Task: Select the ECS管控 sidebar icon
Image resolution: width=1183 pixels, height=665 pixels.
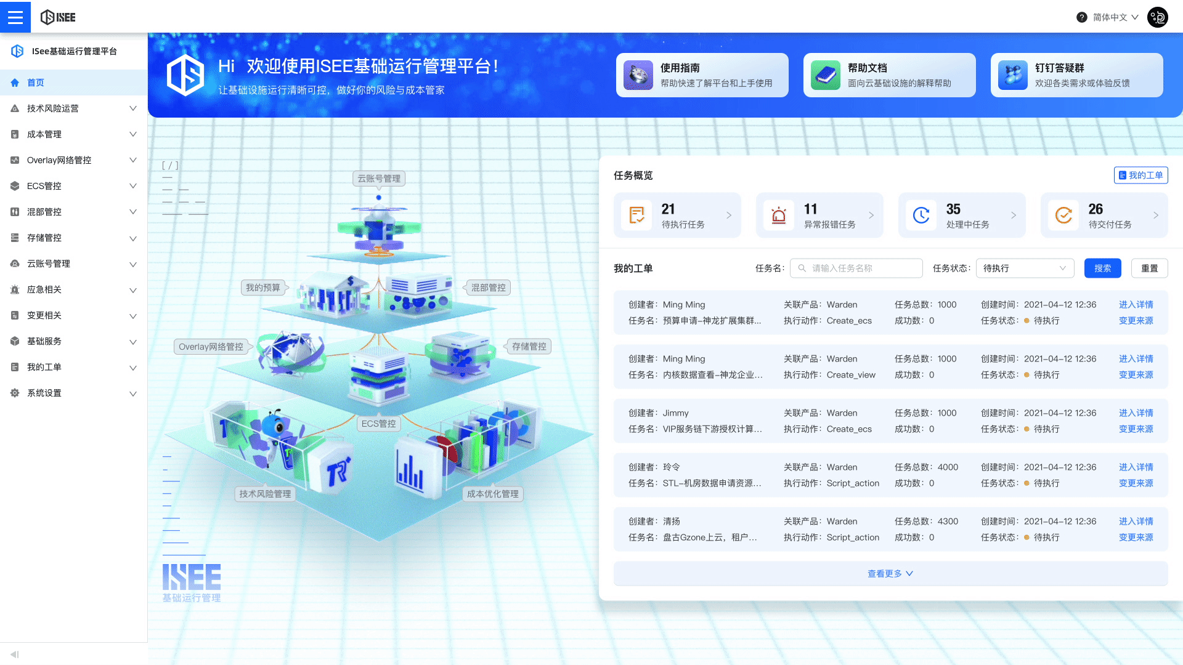Action: [x=14, y=185]
